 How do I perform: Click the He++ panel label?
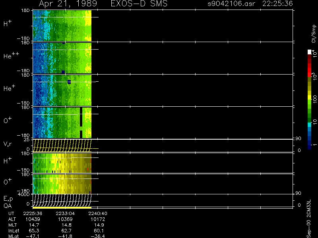coord(12,56)
